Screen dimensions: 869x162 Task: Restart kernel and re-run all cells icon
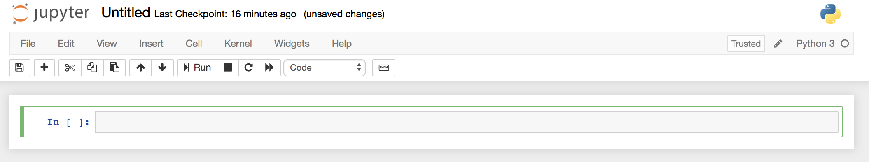coord(269,67)
